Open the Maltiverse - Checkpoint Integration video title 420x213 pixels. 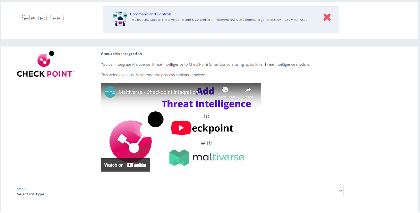pyautogui.click(x=158, y=92)
